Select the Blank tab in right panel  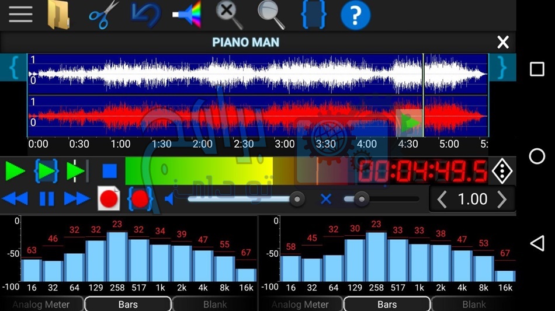tap(474, 304)
